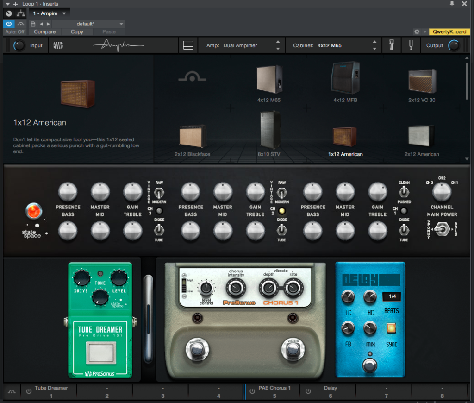Expand the arrow beside the gear icon
This screenshot has width=474, height=403.
pyautogui.click(x=425, y=32)
